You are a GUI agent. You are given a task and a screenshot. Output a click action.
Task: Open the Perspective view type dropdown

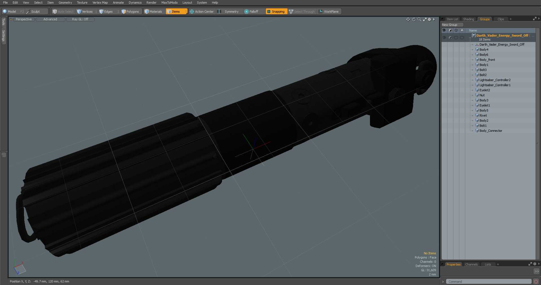coord(24,19)
